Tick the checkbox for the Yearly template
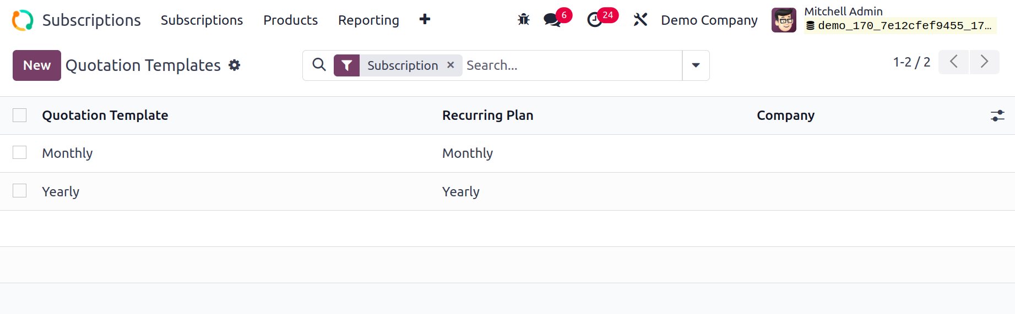 coord(20,191)
